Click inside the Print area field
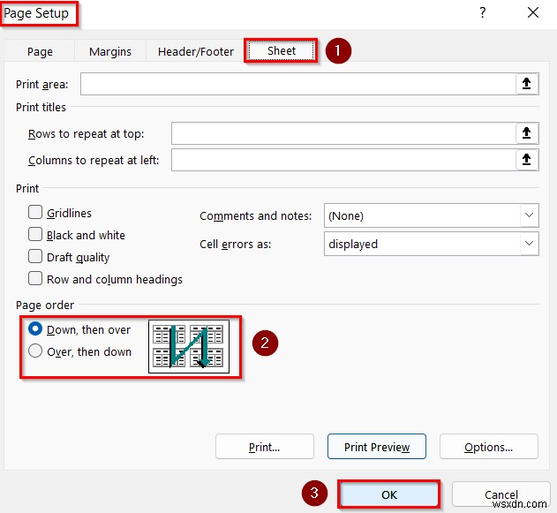Image resolution: width=557 pixels, height=513 pixels. pyautogui.click(x=297, y=84)
